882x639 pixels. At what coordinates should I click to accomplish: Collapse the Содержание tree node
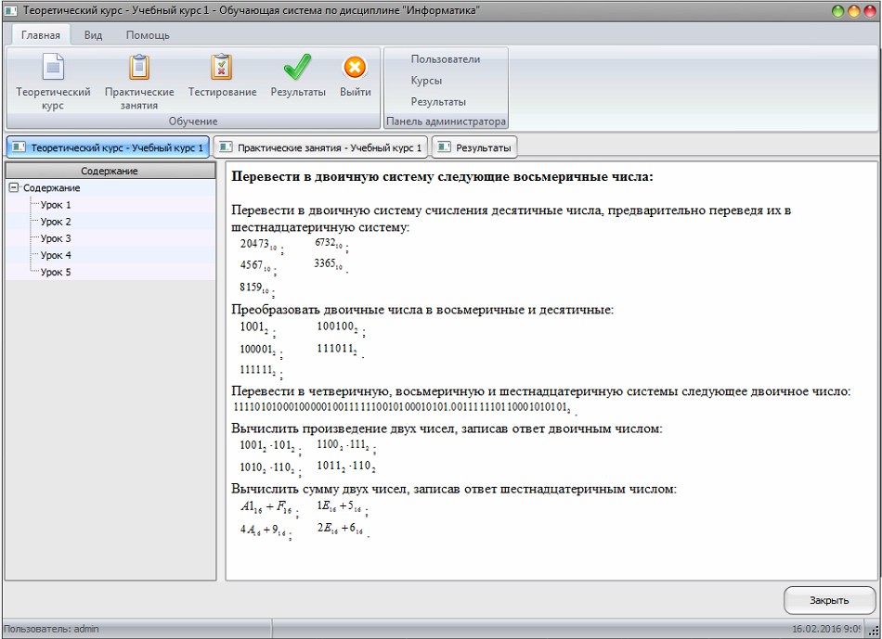(14, 188)
